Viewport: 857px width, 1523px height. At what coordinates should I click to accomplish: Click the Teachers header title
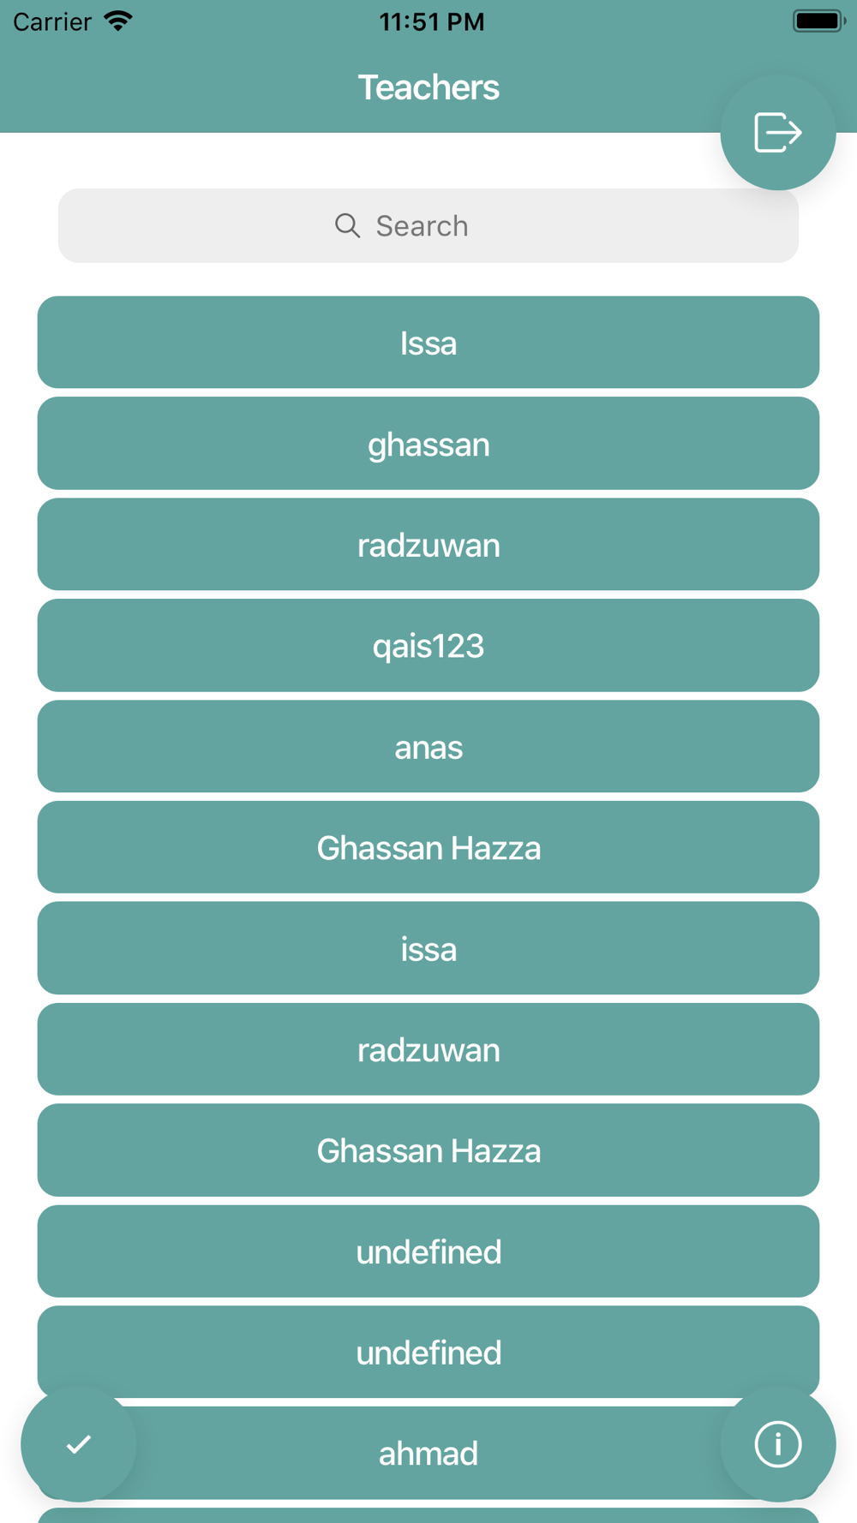pyautogui.click(x=428, y=87)
